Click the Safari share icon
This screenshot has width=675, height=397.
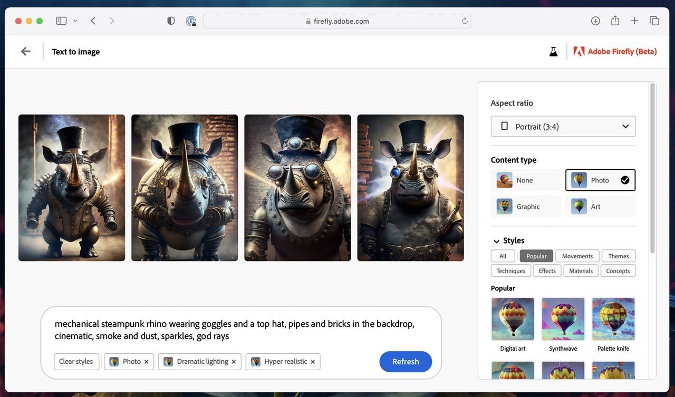point(615,21)
